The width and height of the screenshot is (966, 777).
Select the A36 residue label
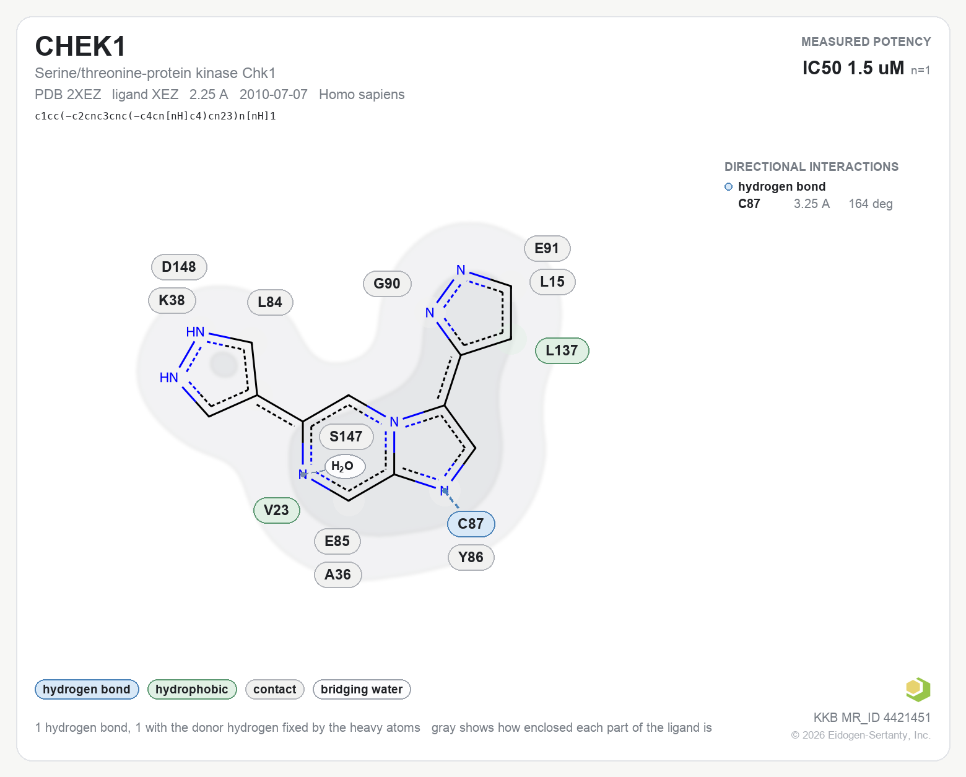[x=337, y=575]
